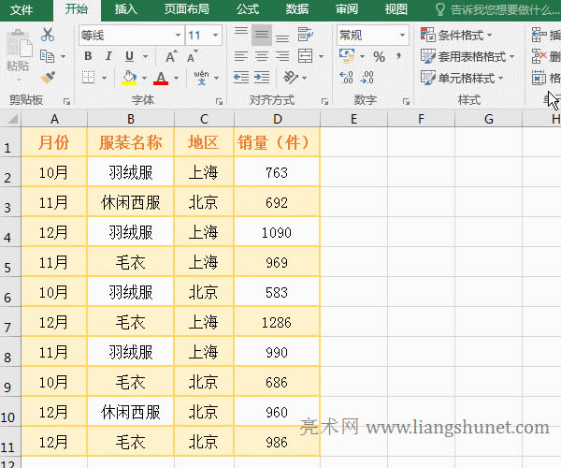Toggle Bold formatting
This screenshot has width=561, height=468.
click(x=88, y=56)
